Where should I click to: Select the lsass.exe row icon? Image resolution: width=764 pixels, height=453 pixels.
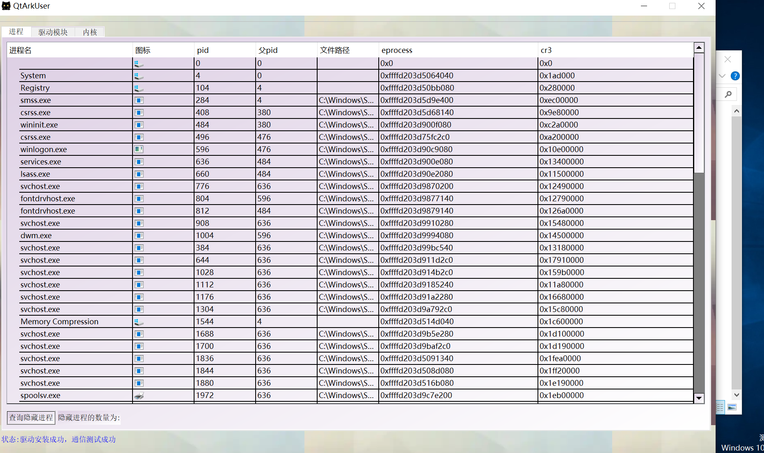pyautogui.click(x=139, y=174)
